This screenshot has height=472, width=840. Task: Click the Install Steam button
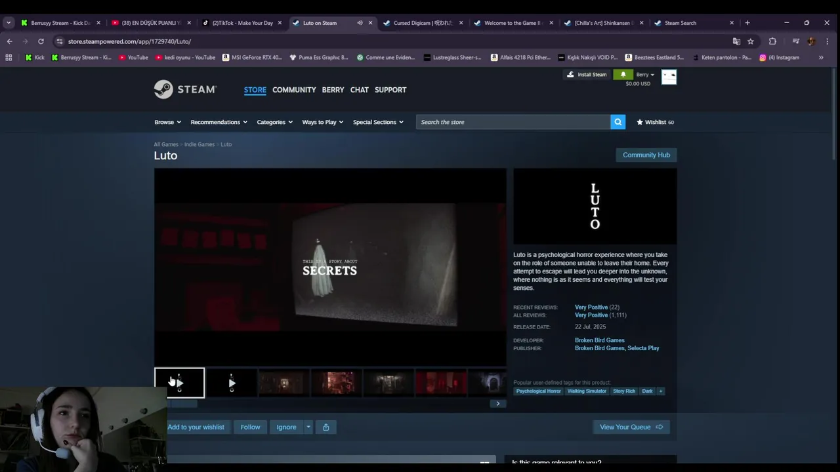[x=586, y=75]
